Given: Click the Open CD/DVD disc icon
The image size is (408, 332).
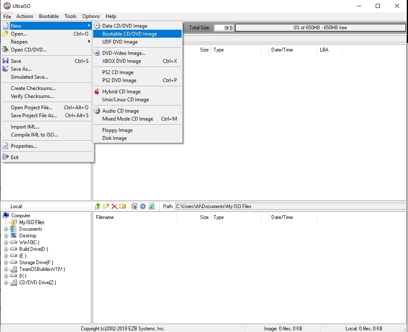Looking at the screenshot, I should (x=5, y=49).
